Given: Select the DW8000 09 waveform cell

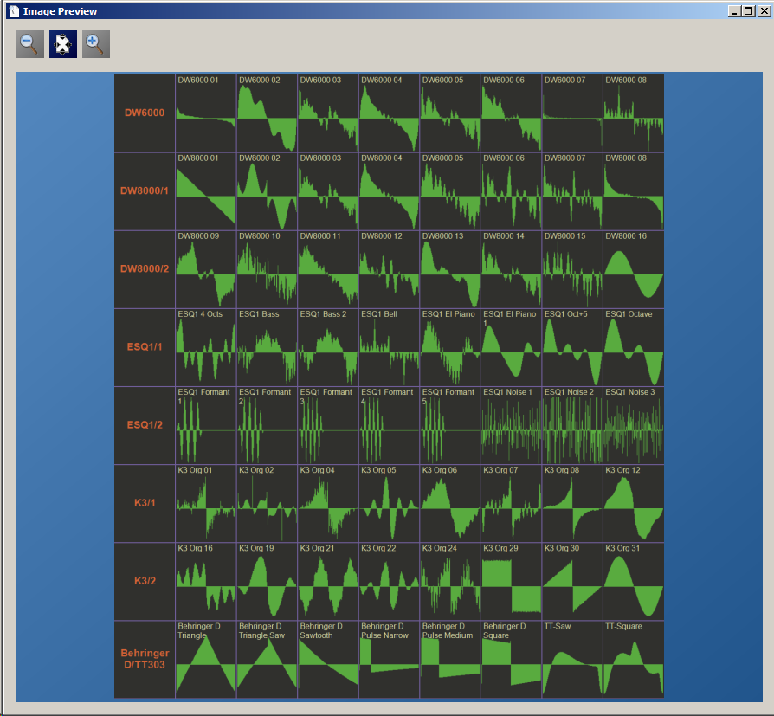Looking at the screenshot, I should click(x=206, y=269).
